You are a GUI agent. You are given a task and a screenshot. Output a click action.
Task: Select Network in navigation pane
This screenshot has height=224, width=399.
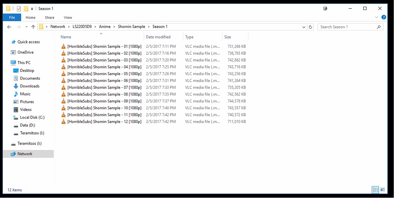point(25,154)
